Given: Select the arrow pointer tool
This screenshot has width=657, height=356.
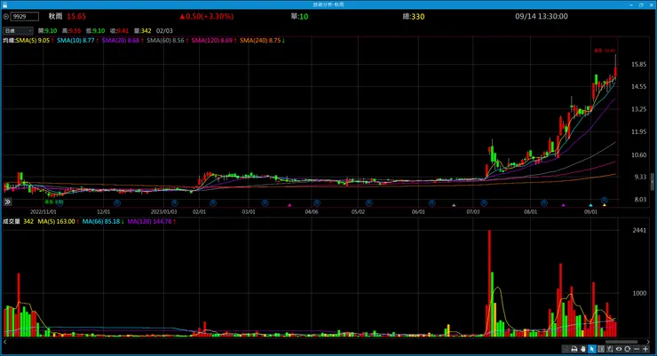Looking at the screenshot, I should click(592, 349).
